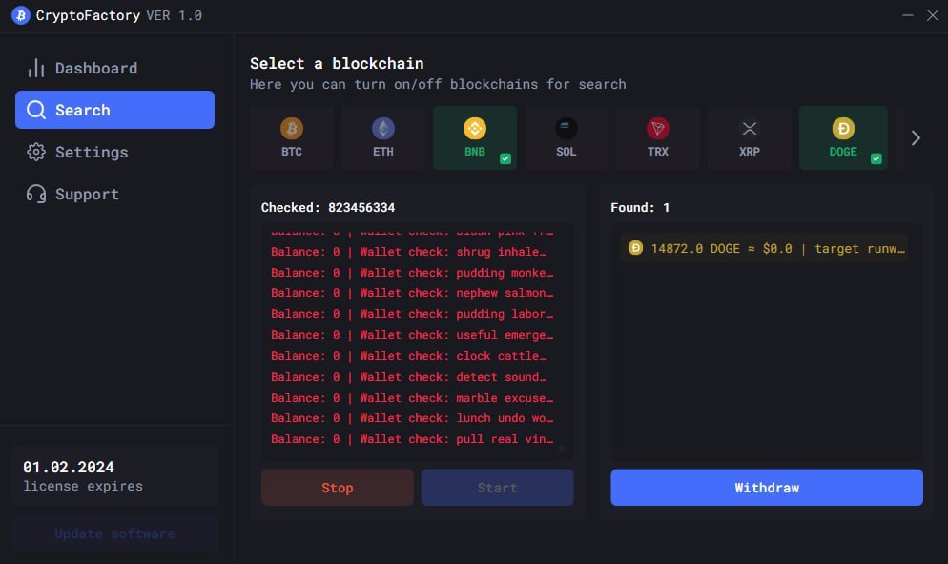Click the Withdraw button

click(x=767, y=487)
